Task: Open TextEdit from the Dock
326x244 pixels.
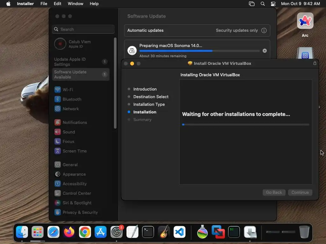Action: (x=132, y=232)
